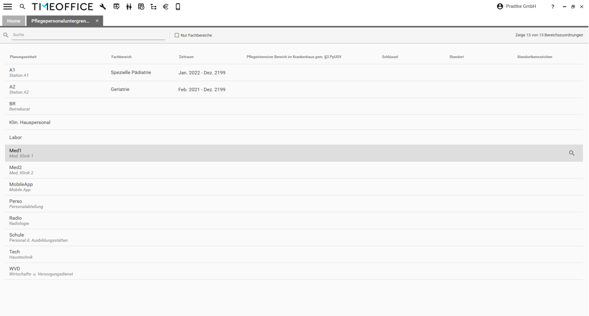
Task: Click the Pradtke GmbH user name
Action: pyautogui.click(x=521, y=6)
